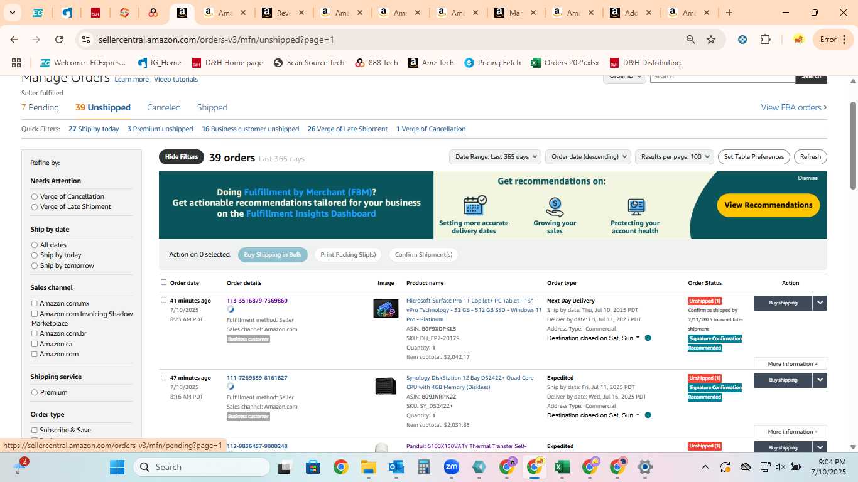Click the Refresh orders button

point(810,157)
